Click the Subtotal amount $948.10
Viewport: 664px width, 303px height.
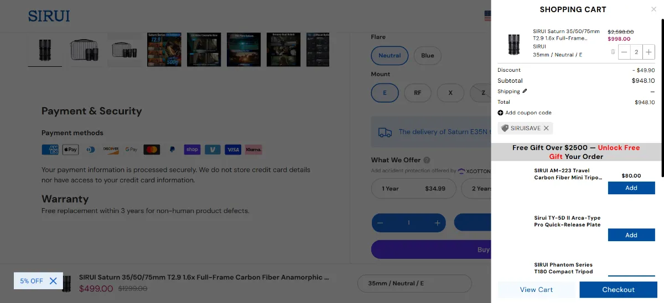coord(643,81)
